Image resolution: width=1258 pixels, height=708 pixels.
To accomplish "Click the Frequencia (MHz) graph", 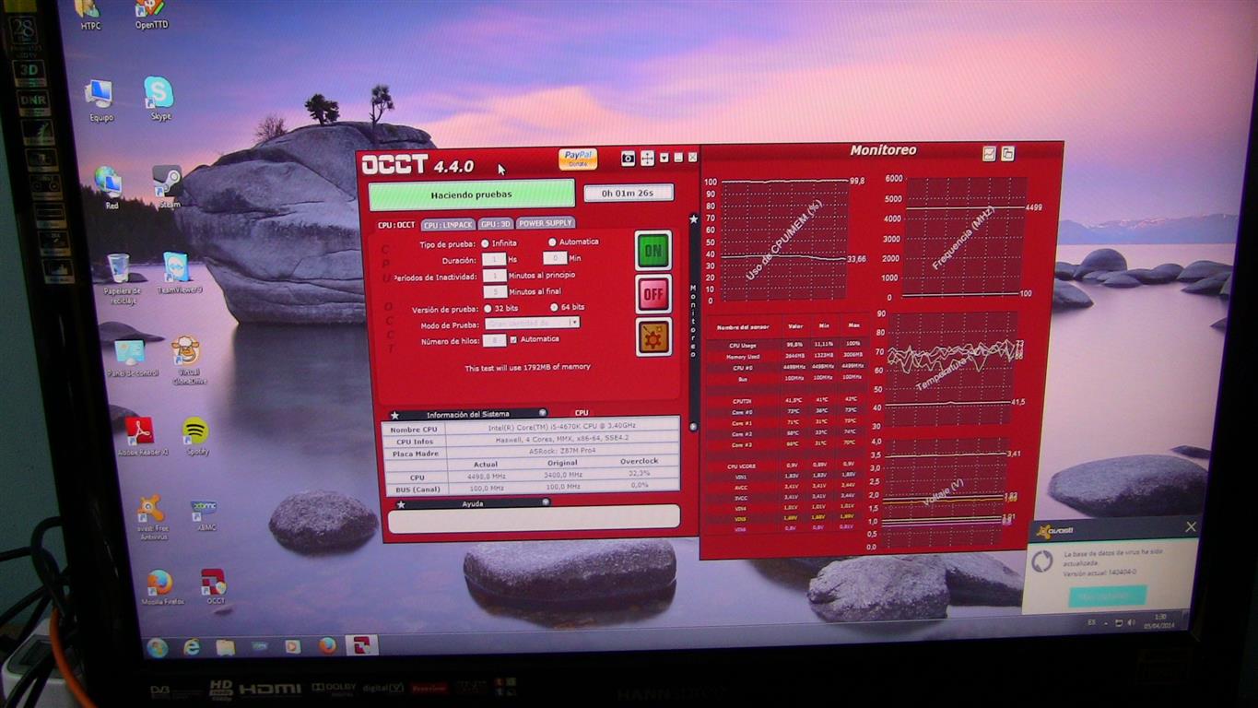I will (x=966, y=236).
